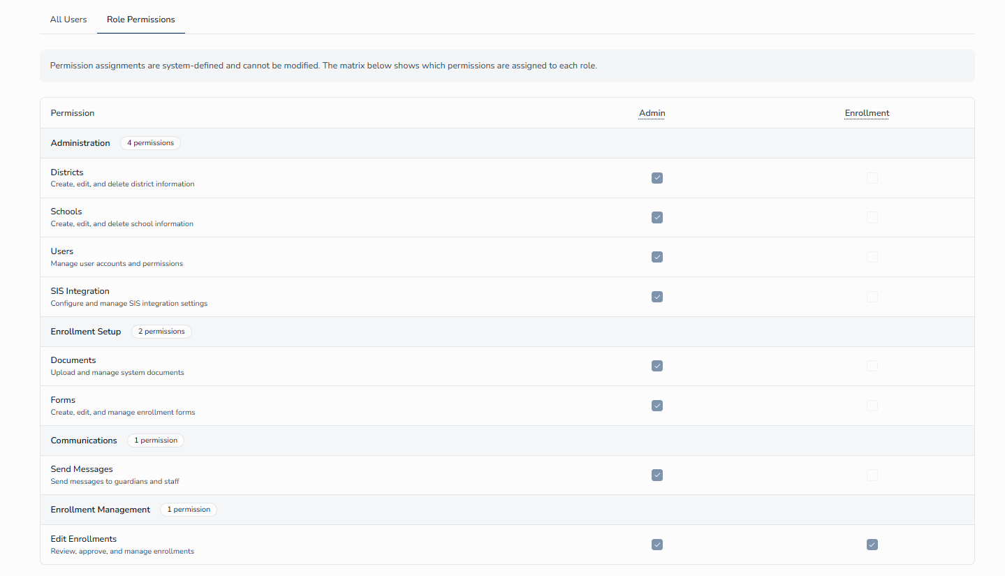Click the Documents permission name
1005x576 pixels.
point(73,360)
